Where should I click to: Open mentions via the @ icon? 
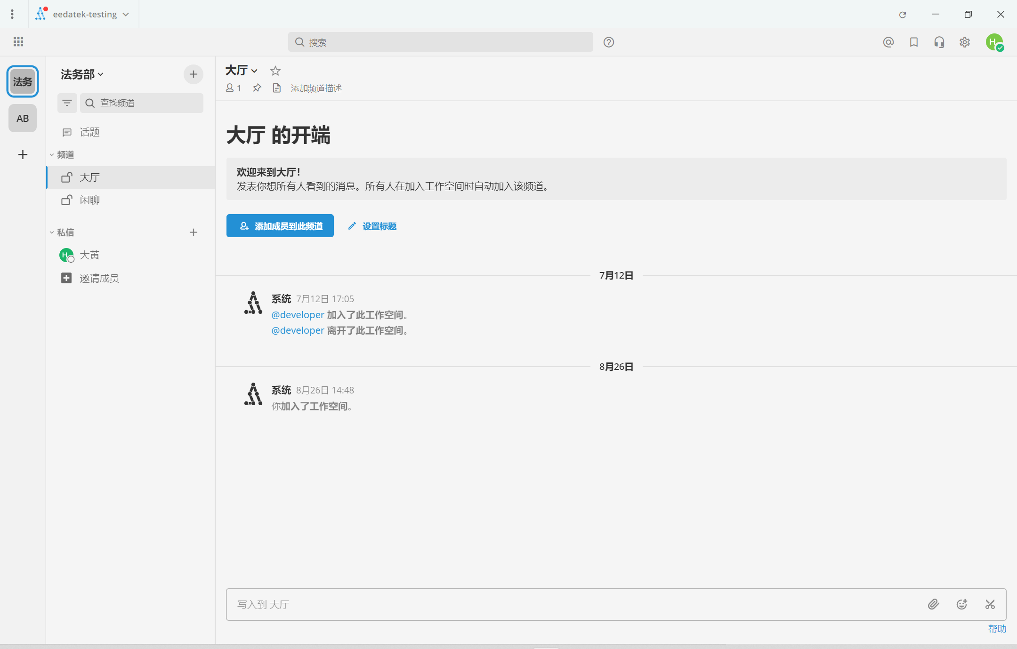(x=888, y=42)
